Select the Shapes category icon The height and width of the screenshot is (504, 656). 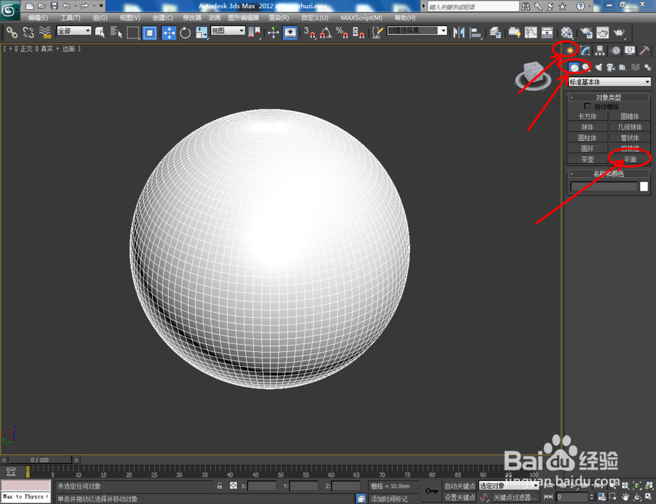[586, 67]
